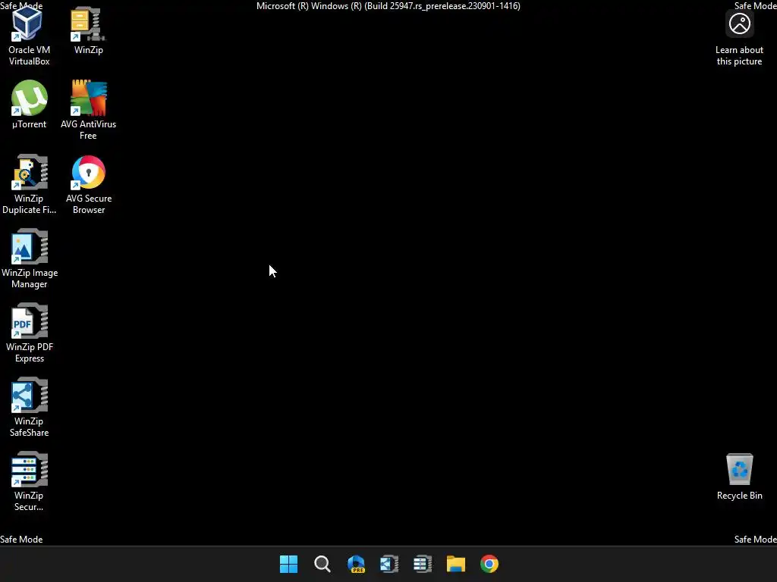Open taskbar Search
The image size is (777, 582).
(322, 564)
